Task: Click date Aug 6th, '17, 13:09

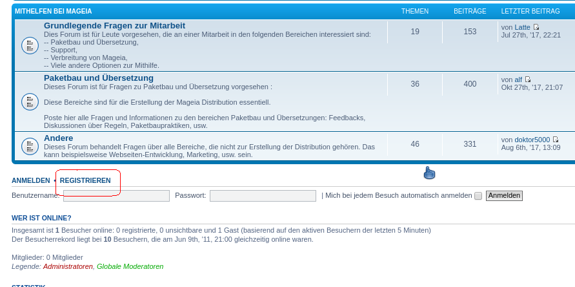Action: 530,148
